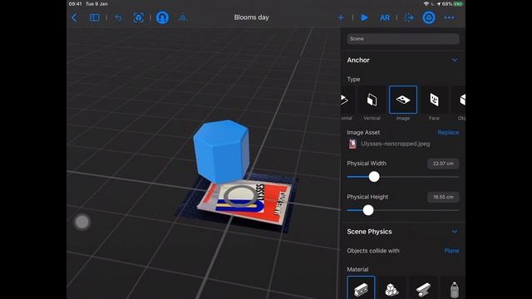Screen dimensions: 532x299
Task: Change Objects collide with Plane option
Action: [451, 251]
